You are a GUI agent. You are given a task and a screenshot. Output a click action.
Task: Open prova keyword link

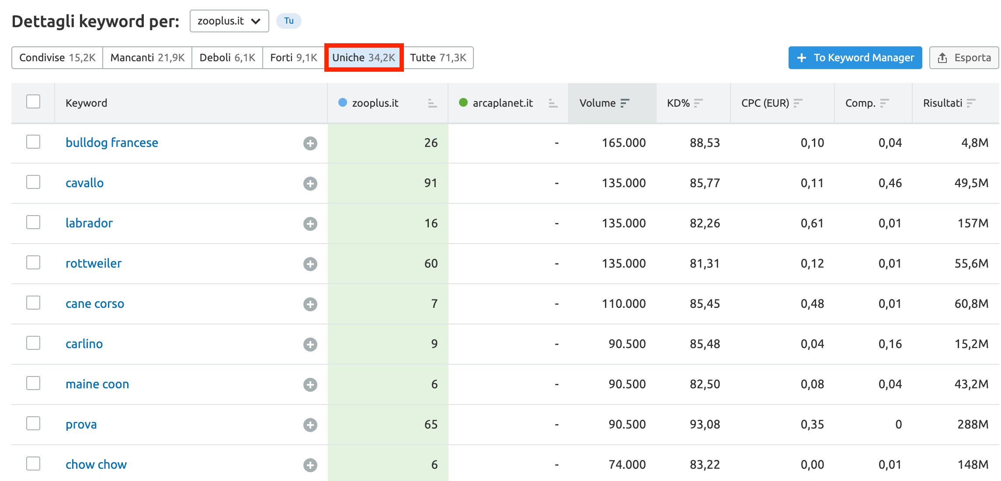pos(81,425)
